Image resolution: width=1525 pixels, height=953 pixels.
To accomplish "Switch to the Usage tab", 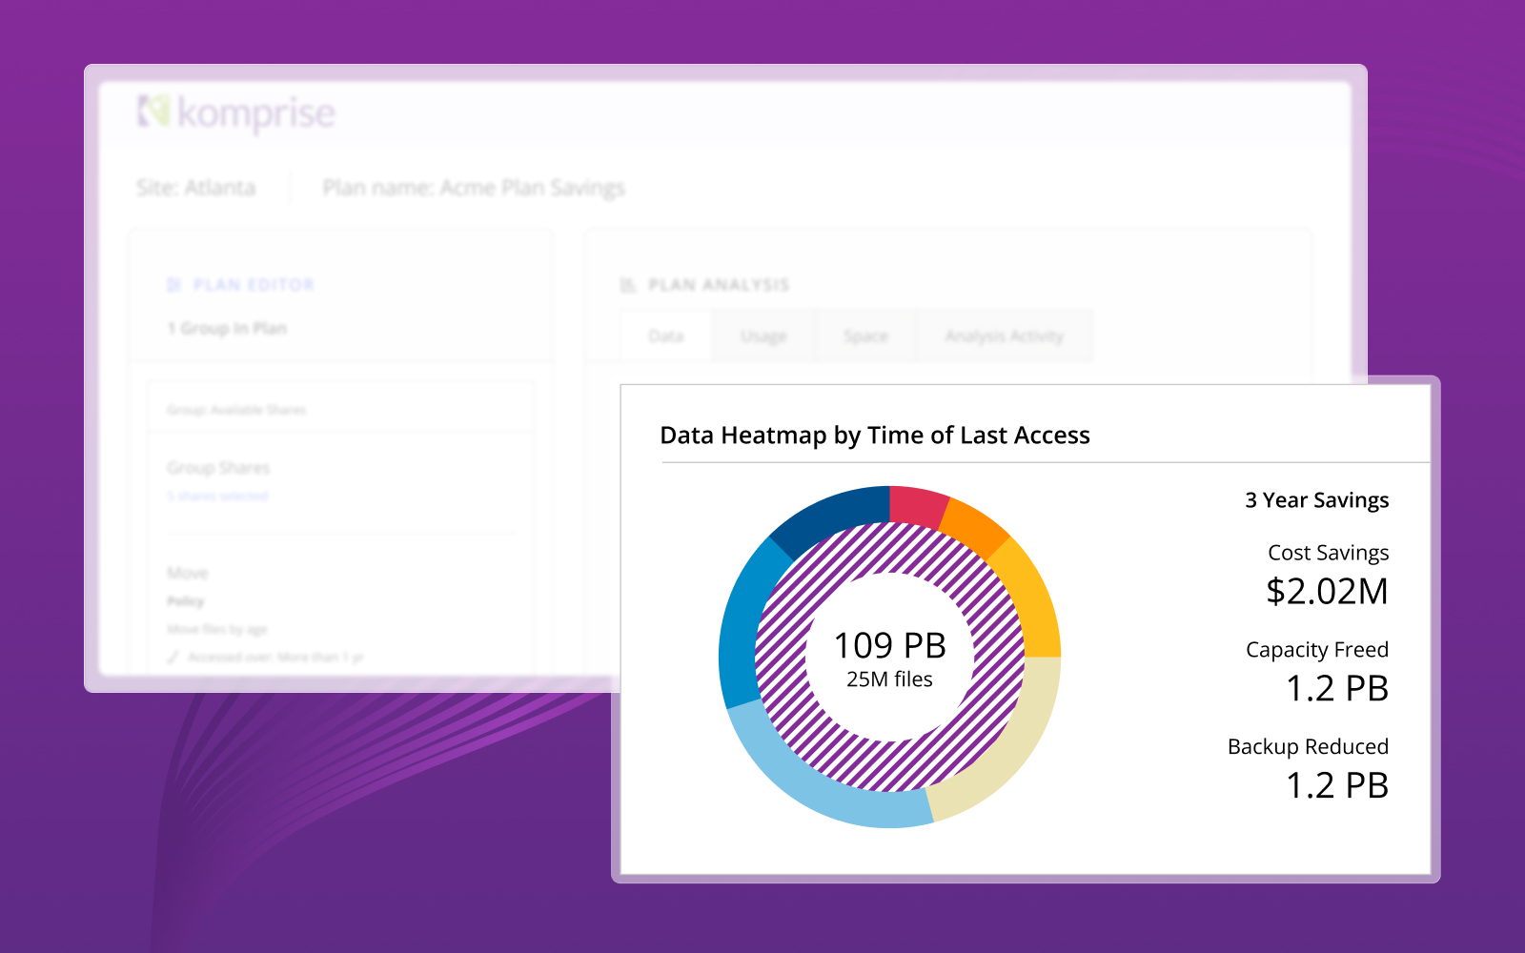I will 763,336.
